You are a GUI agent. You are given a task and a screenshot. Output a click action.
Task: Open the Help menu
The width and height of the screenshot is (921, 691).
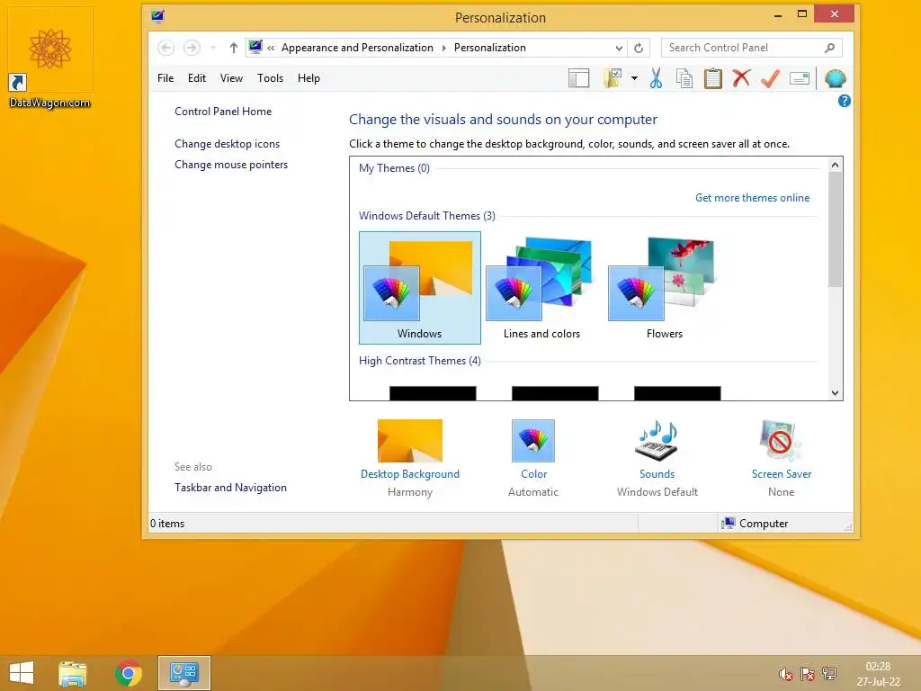pyautogui.click(x=308, y=78)
